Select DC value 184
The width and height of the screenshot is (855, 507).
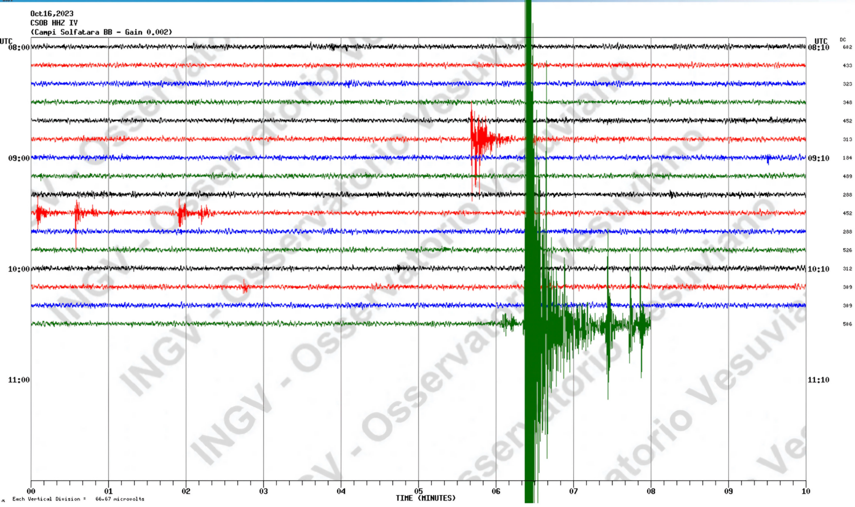coord(848,158)
